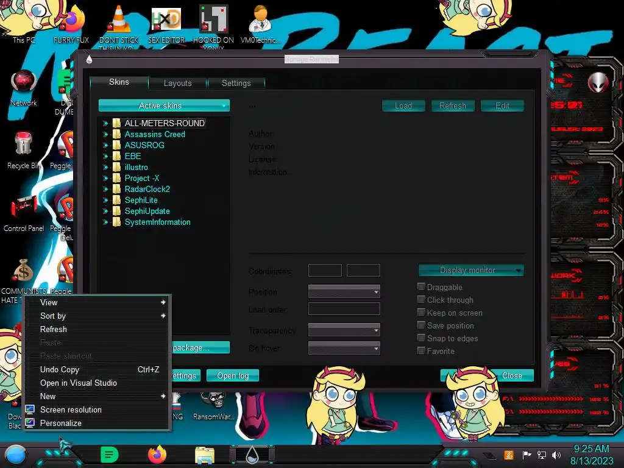This screenshot has height=468, width=624.
Task: Click the second Coordinates input field
Action: point(363,270)
